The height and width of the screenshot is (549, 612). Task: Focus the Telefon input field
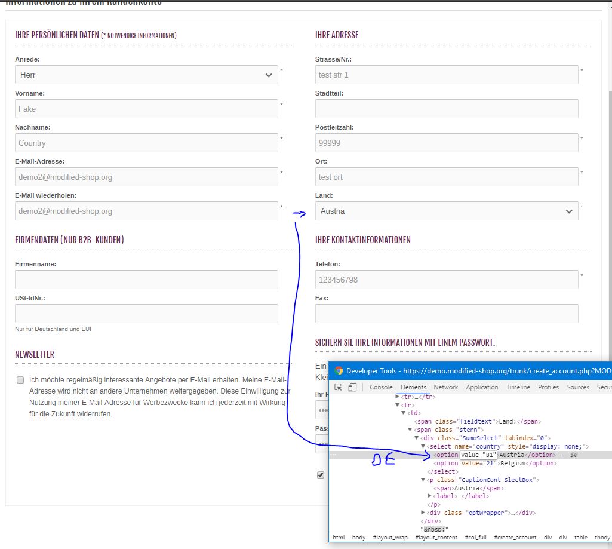446,280
